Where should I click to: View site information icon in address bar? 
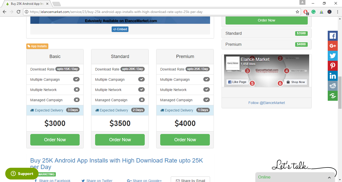(x=26, y=12)
